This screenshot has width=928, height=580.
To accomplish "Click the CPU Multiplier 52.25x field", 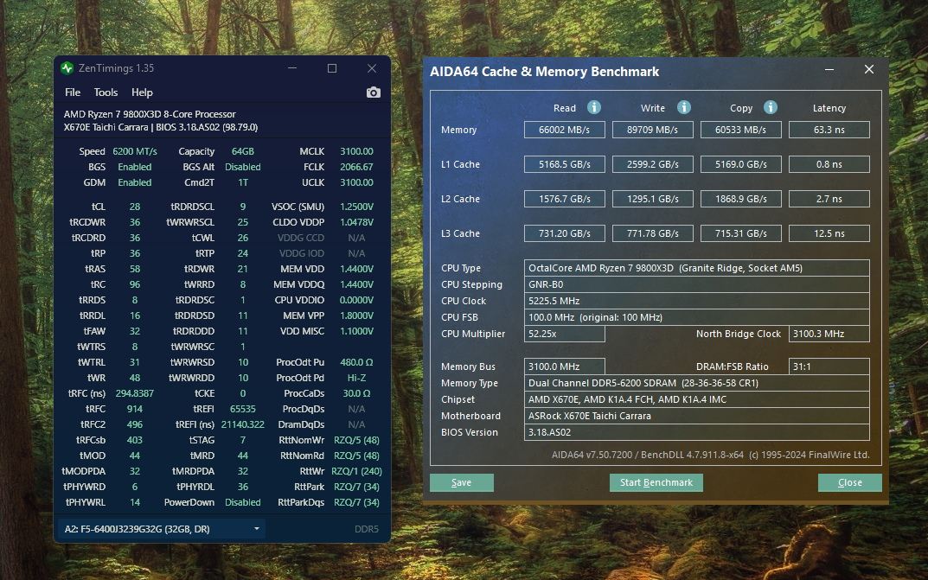I will (x=565, y=334).
